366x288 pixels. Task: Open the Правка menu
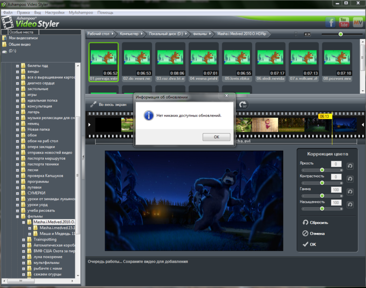pyautogui.click(x=23, y=13)
